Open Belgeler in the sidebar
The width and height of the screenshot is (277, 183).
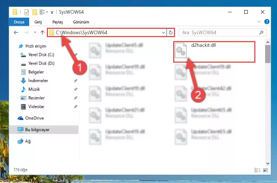tap(32, 72)
